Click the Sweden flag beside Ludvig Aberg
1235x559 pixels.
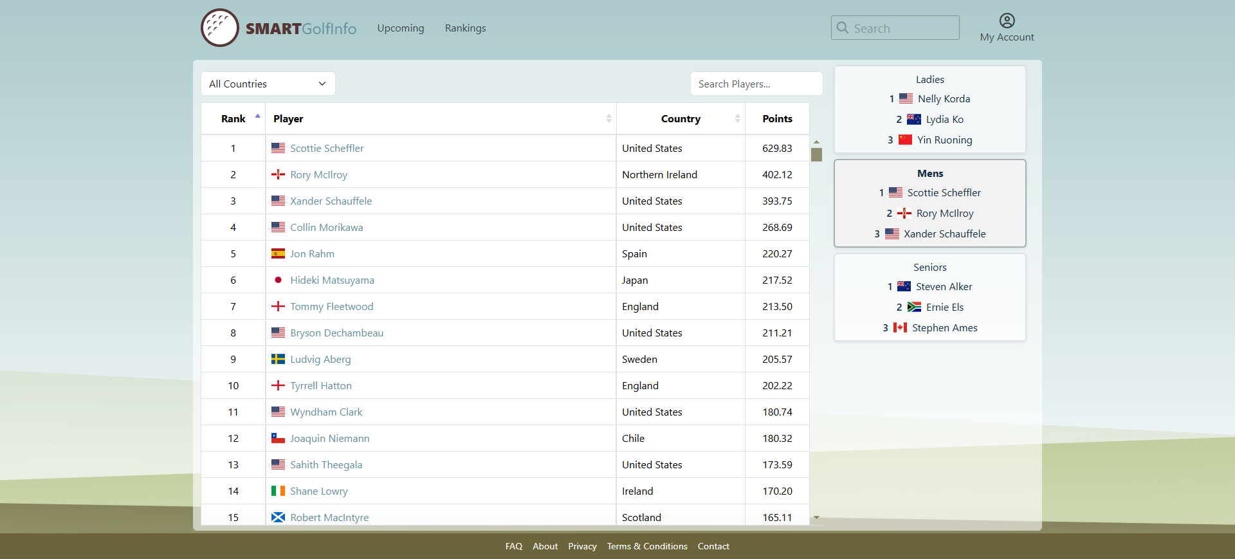pos(278,359)
